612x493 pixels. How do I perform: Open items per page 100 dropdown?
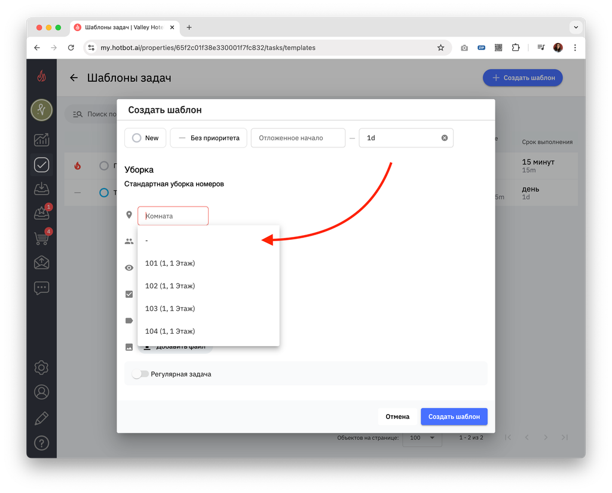(423, 437)
